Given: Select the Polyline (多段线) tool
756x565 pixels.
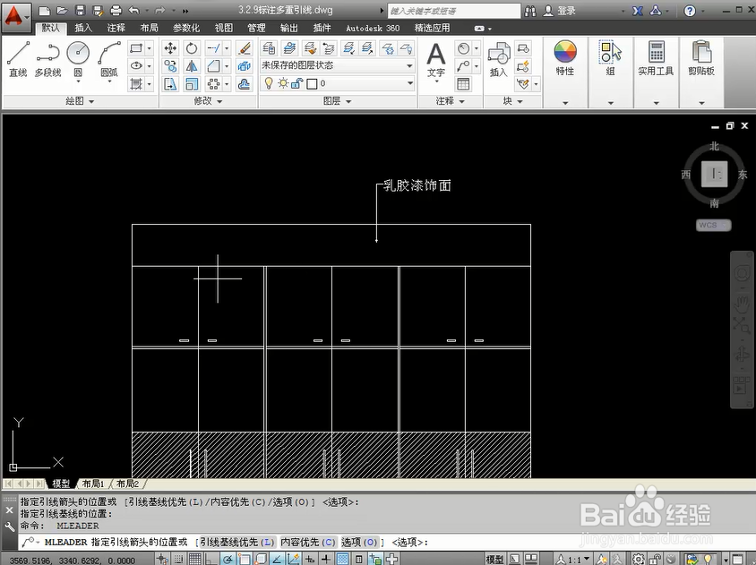Looking at the screenshot, I should tap(47, 60).
